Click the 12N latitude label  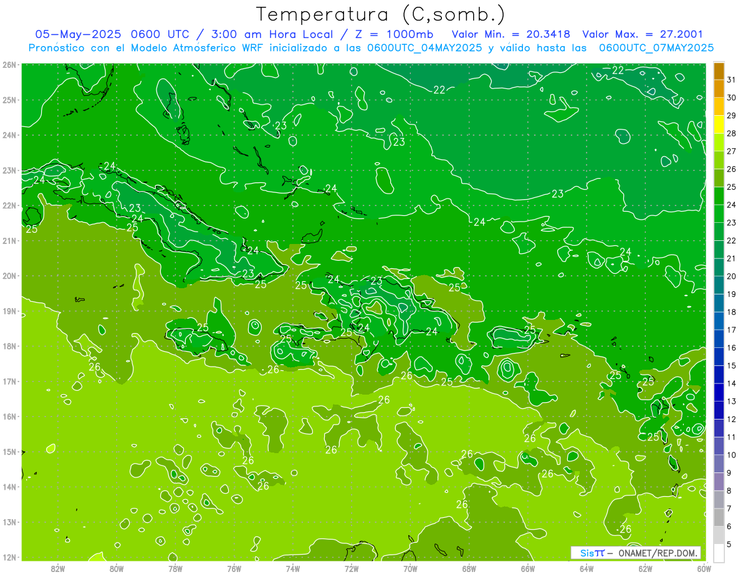pyautogui.click(x=9, y=557)
